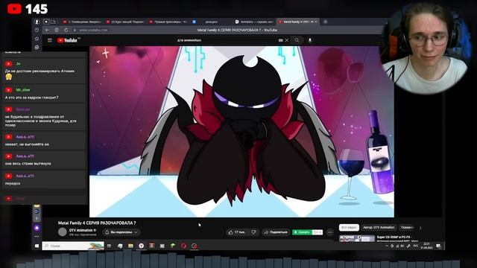Dislike the Metal Family video
The height and width of the screenshot is (268, 477).
(253, 232)
